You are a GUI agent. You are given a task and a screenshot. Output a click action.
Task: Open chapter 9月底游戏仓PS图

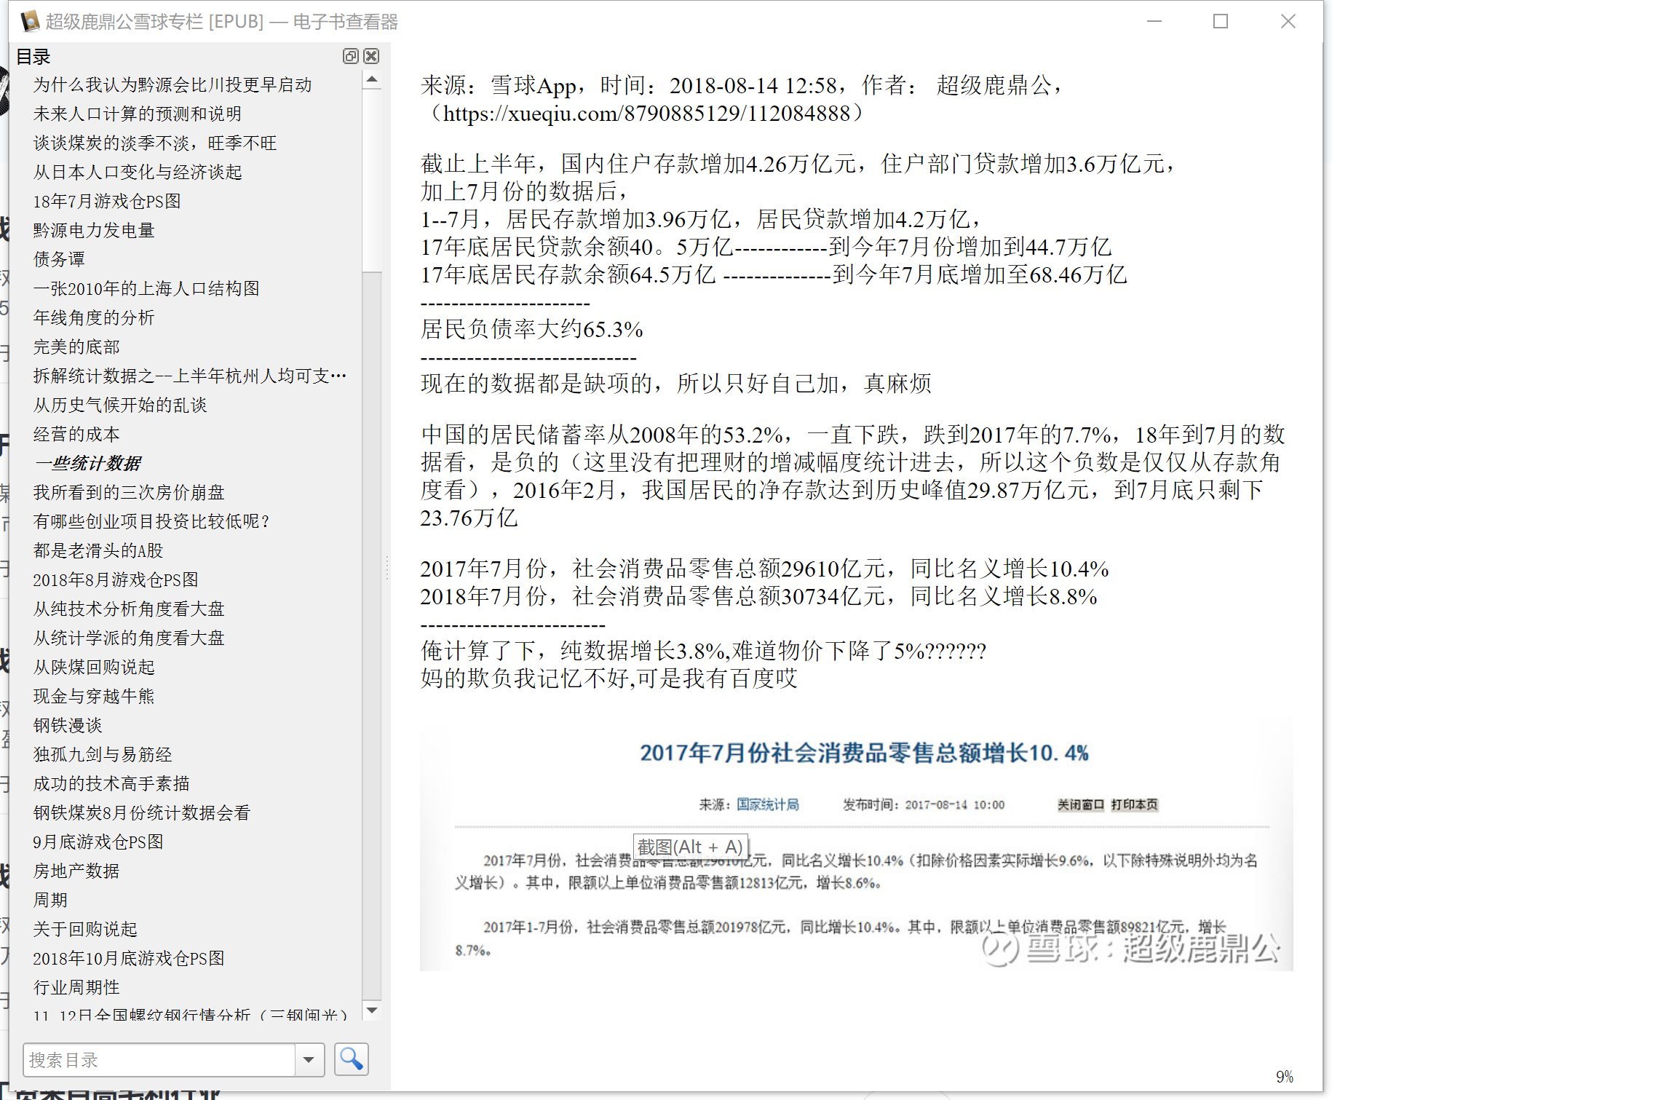[x=98, y=842]
